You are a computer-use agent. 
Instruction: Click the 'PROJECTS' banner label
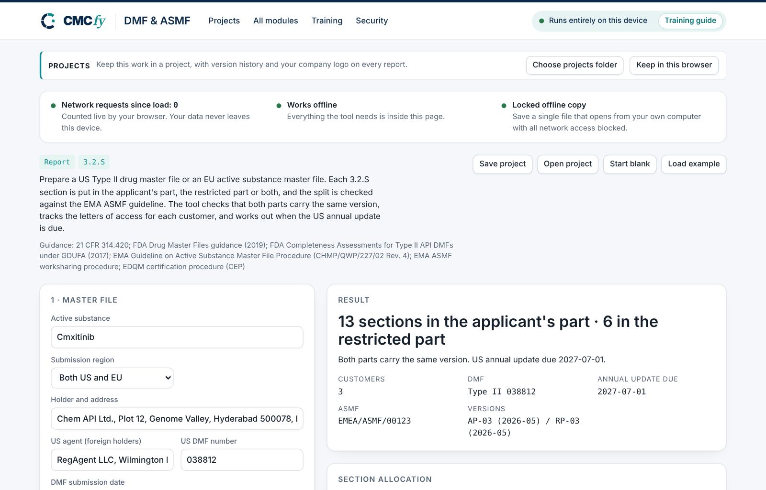(x=69, y=65)
